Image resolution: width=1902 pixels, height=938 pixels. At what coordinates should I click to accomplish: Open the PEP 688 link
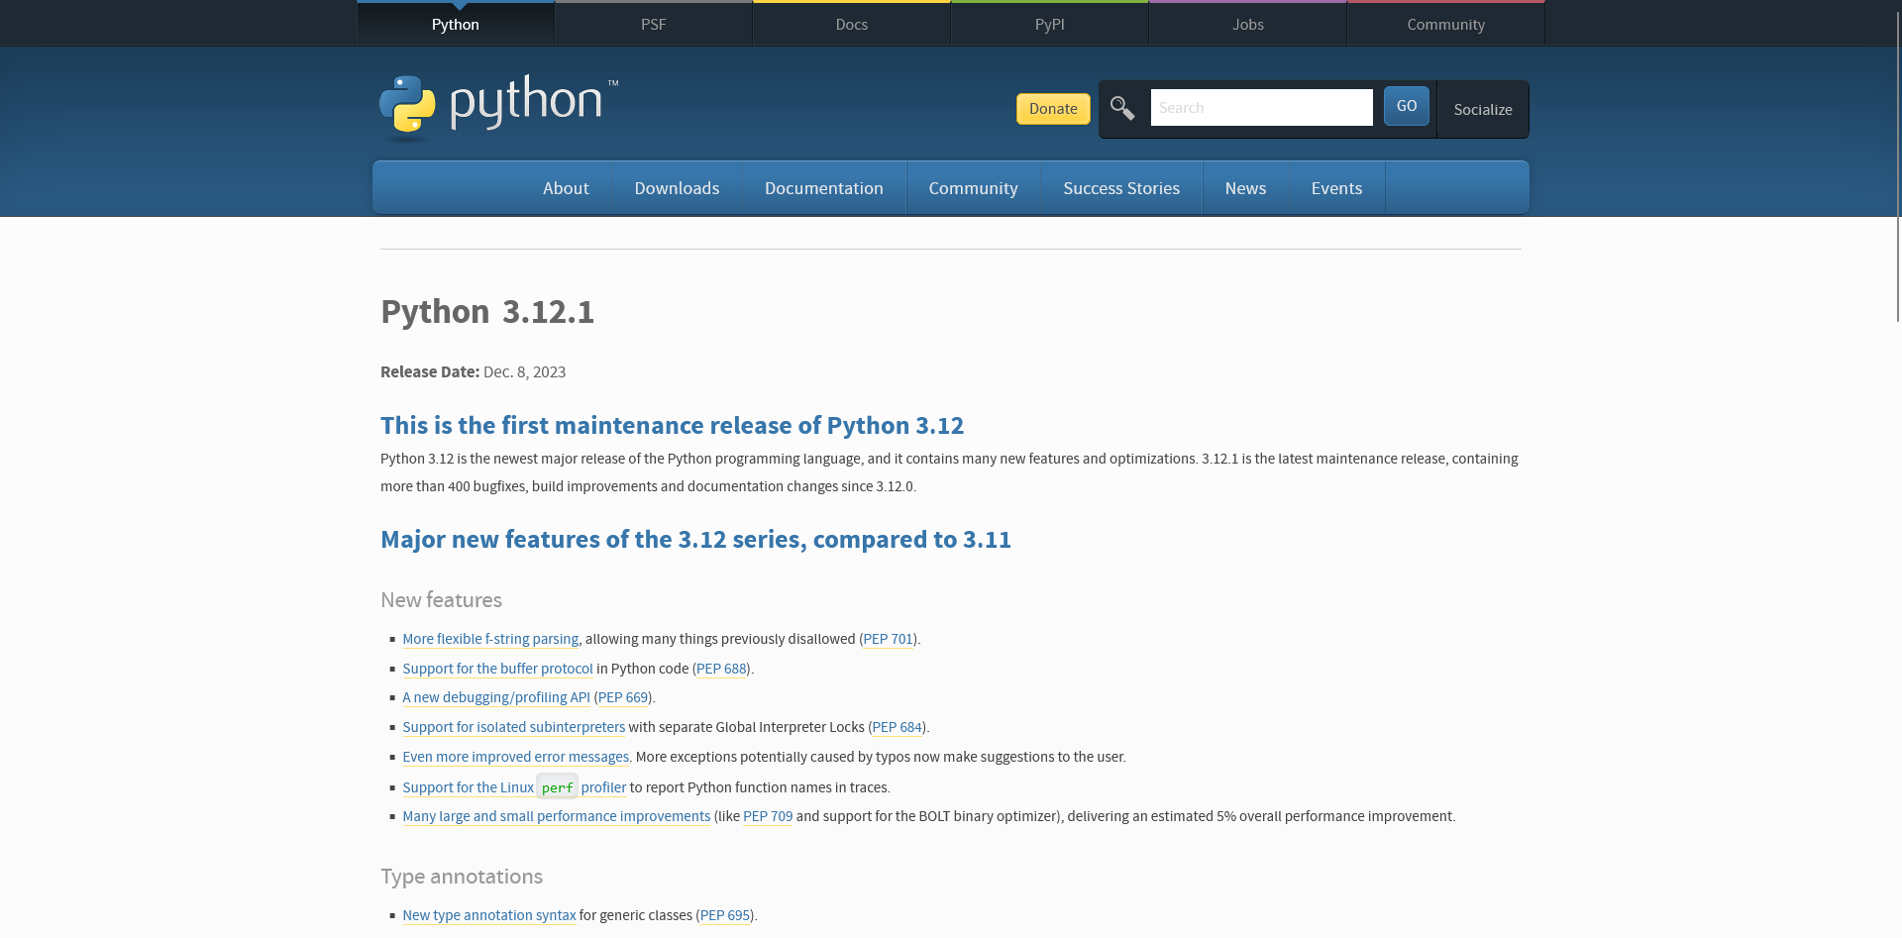tap(721, 670)
